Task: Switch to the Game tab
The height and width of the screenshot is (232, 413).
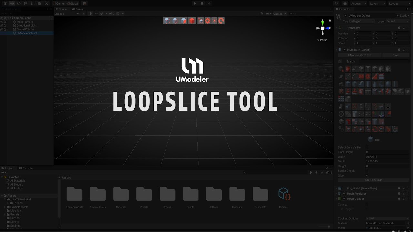Action: point(77,9)
